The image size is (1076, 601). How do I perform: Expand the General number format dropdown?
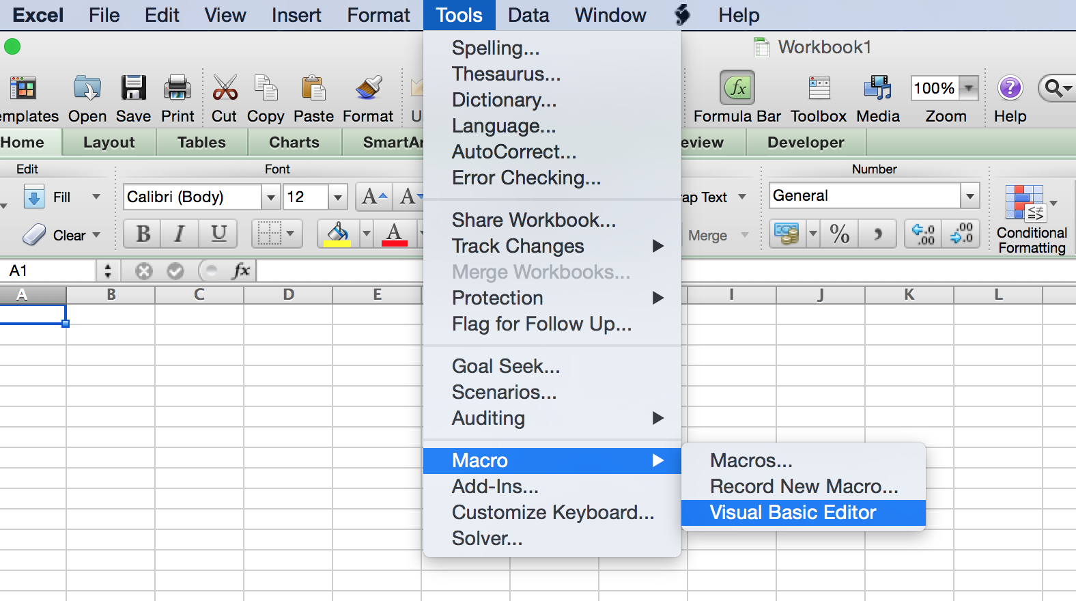click(969, 197)
